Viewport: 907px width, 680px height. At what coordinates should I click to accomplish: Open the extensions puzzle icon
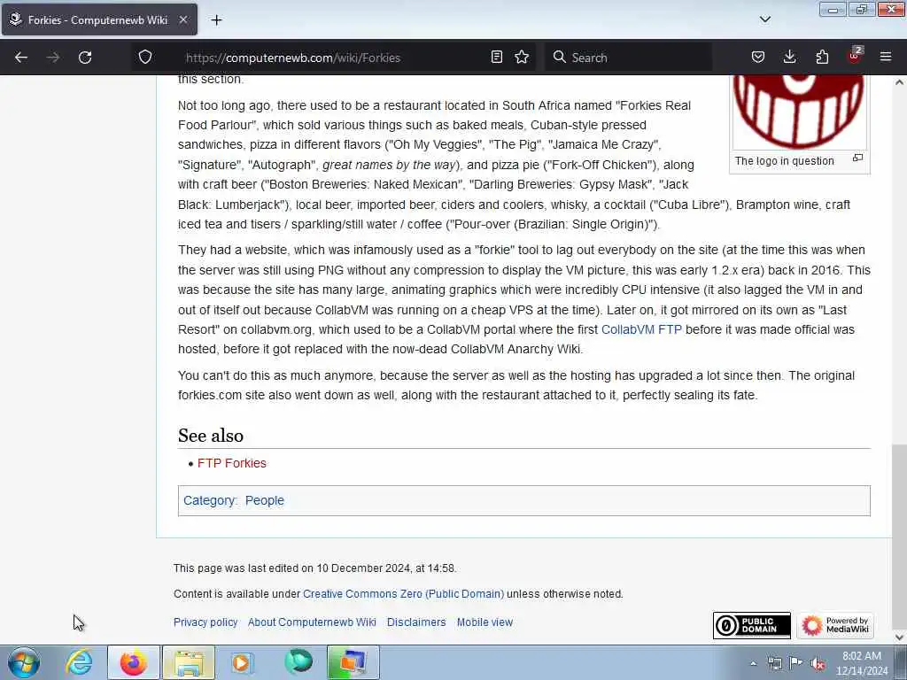[x=822, y=57]
